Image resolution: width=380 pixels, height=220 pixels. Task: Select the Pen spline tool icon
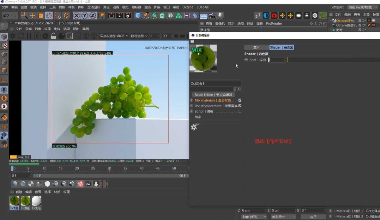(146, 16)
